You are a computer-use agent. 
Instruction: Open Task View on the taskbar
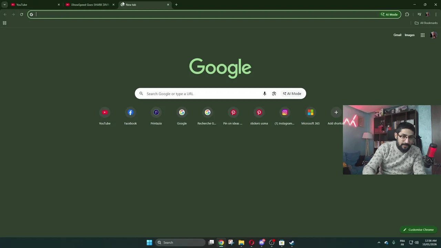(x=211, y=242)
